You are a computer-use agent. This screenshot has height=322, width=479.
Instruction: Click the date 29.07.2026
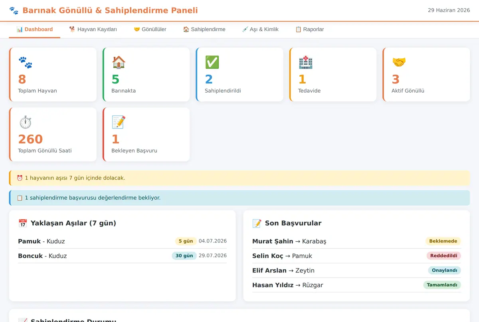(213, 256)
